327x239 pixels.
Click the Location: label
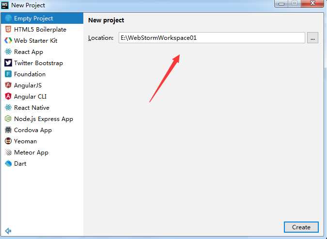(101, 38)
